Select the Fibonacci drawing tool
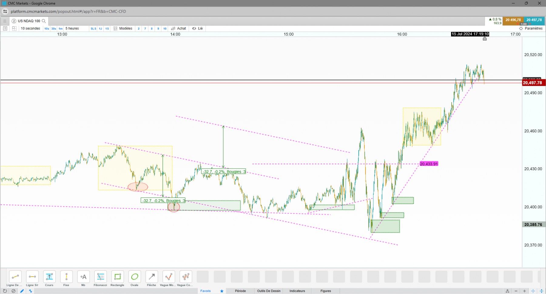 pos(100,279)
